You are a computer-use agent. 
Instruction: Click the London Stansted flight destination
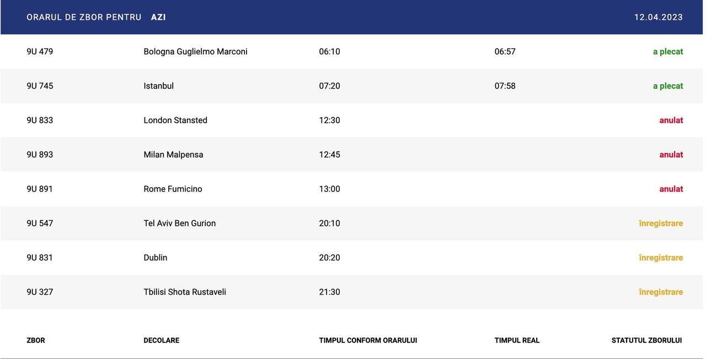tap(175, 120)
